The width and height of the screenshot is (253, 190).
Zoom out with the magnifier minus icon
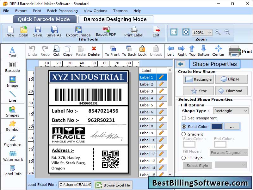pyautogui.click(x=227, y=32)
